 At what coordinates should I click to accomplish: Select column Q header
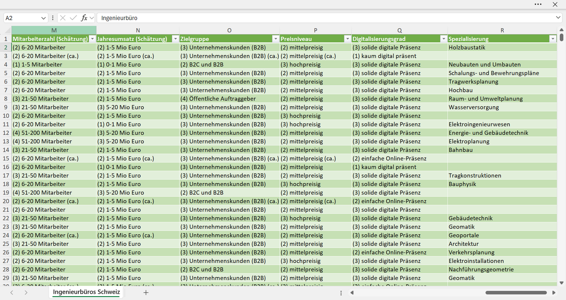click(x=399, y=30)
